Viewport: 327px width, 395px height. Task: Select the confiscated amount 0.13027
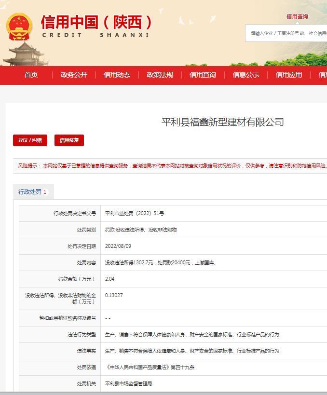114,295
